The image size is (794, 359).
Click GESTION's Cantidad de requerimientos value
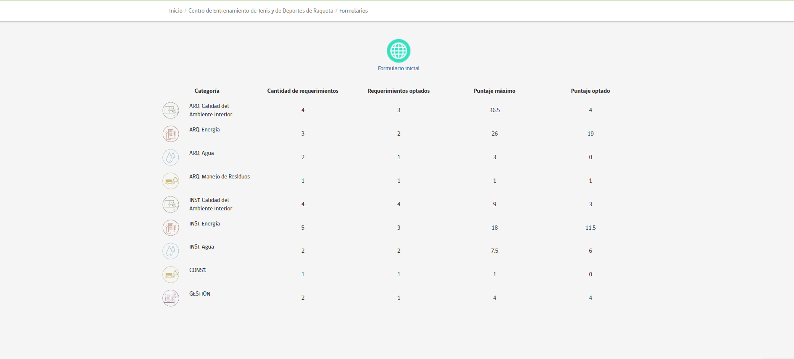pos(303,298)
